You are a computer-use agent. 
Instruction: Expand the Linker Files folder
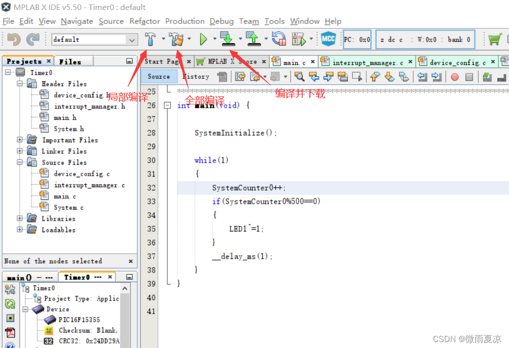tap(20, 151)
